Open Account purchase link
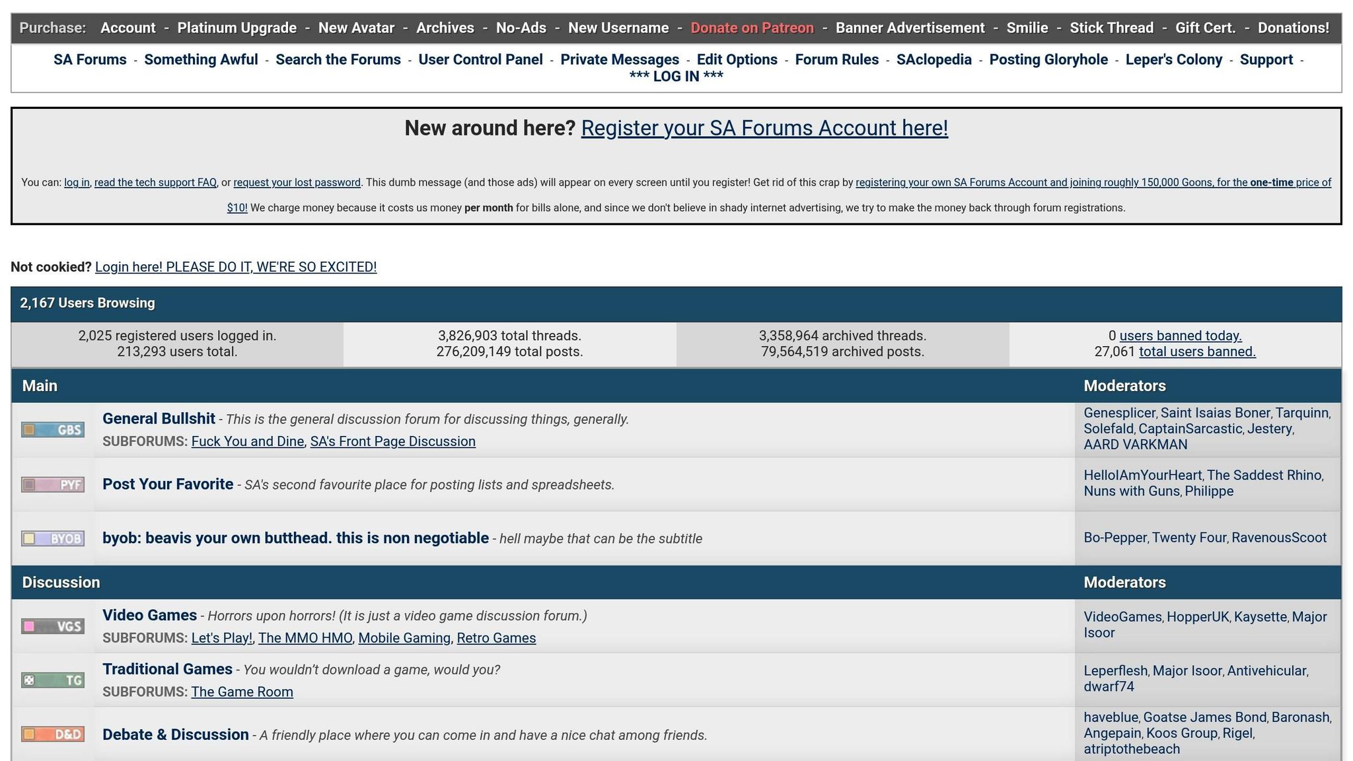This screenshot has height=761, width=1353. [x=128, y=28]
